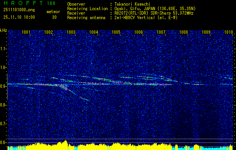Image resolution: width=236 pixels, height=150 pixels.
Task: Click time marker 1009
Action: coord(206,32)
